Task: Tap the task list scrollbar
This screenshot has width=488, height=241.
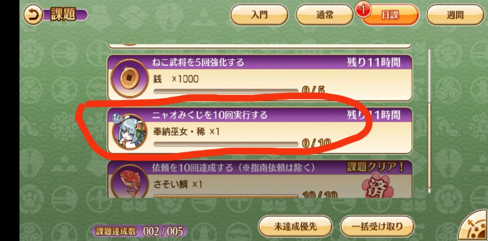Action: pyautogui.click(x=430, y=121)
